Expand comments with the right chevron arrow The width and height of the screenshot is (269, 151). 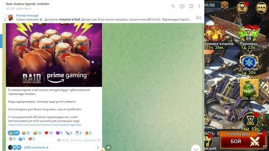click(98, 147)
